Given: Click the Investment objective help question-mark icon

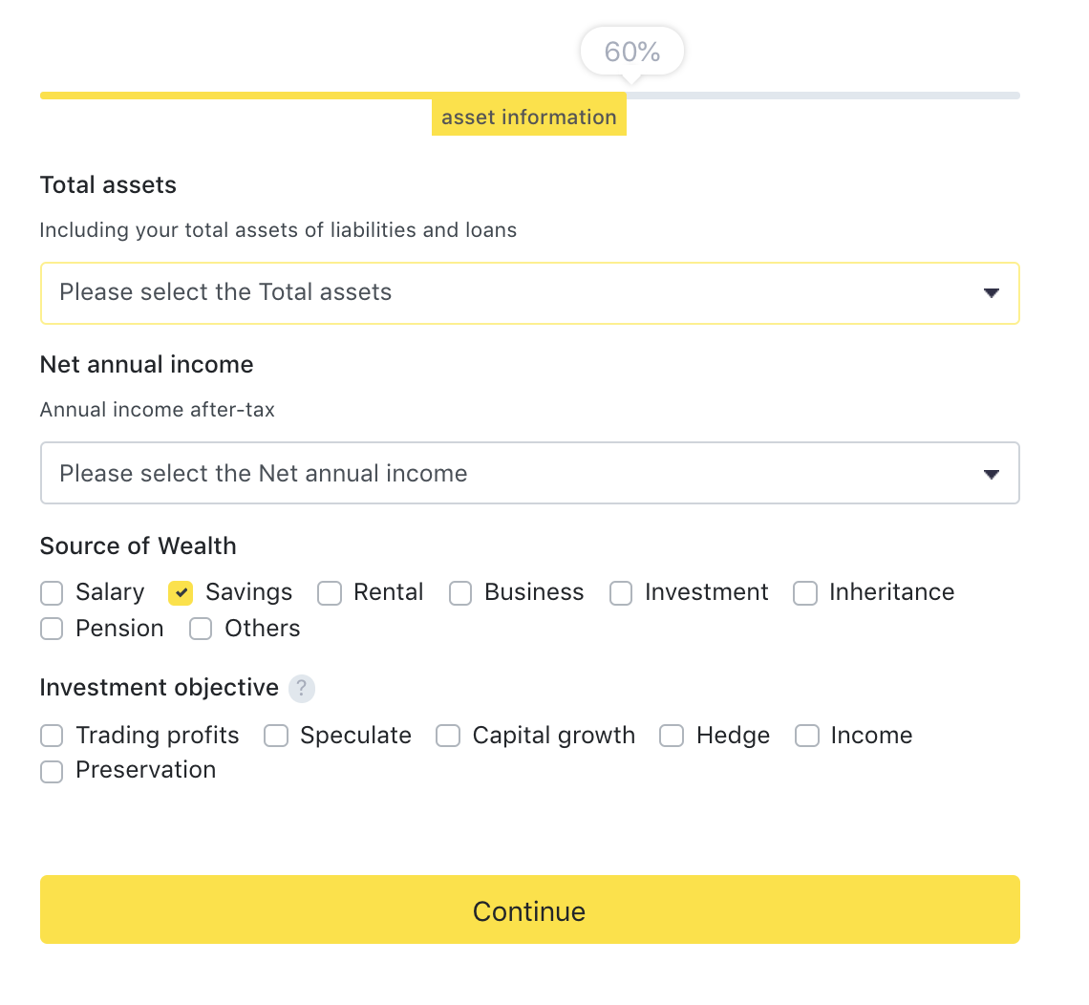Looking at the screenshot, I should pyautogui.click(x=302, y=688).
